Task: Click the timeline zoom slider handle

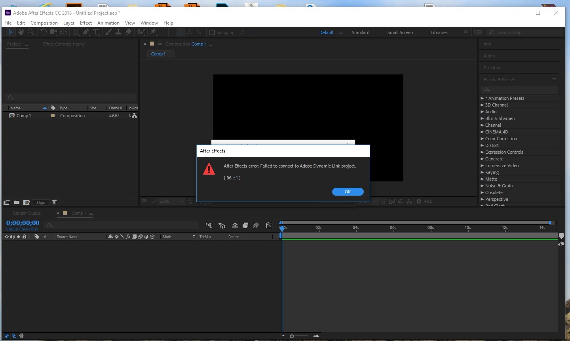Action: [292, 336]
